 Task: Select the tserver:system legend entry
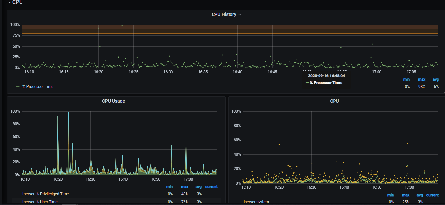coord(256,202)
